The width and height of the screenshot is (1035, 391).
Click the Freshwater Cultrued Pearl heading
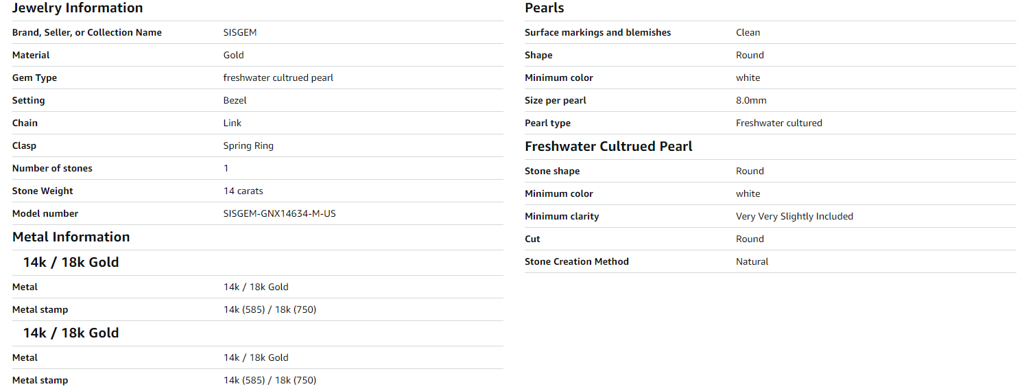coord(608,147)
